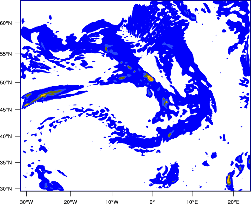This screenshot has width=251, height=204.
Task: Click the red-orange contour maximum near 0°, 51°N
Action: click(x=150, y=78)
